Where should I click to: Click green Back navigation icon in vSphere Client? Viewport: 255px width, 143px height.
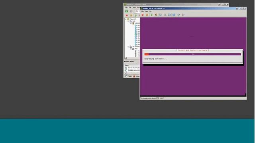click(127, 11)
